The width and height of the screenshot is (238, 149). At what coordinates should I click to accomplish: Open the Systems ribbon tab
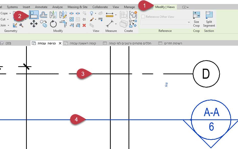[x=12, y=7]
